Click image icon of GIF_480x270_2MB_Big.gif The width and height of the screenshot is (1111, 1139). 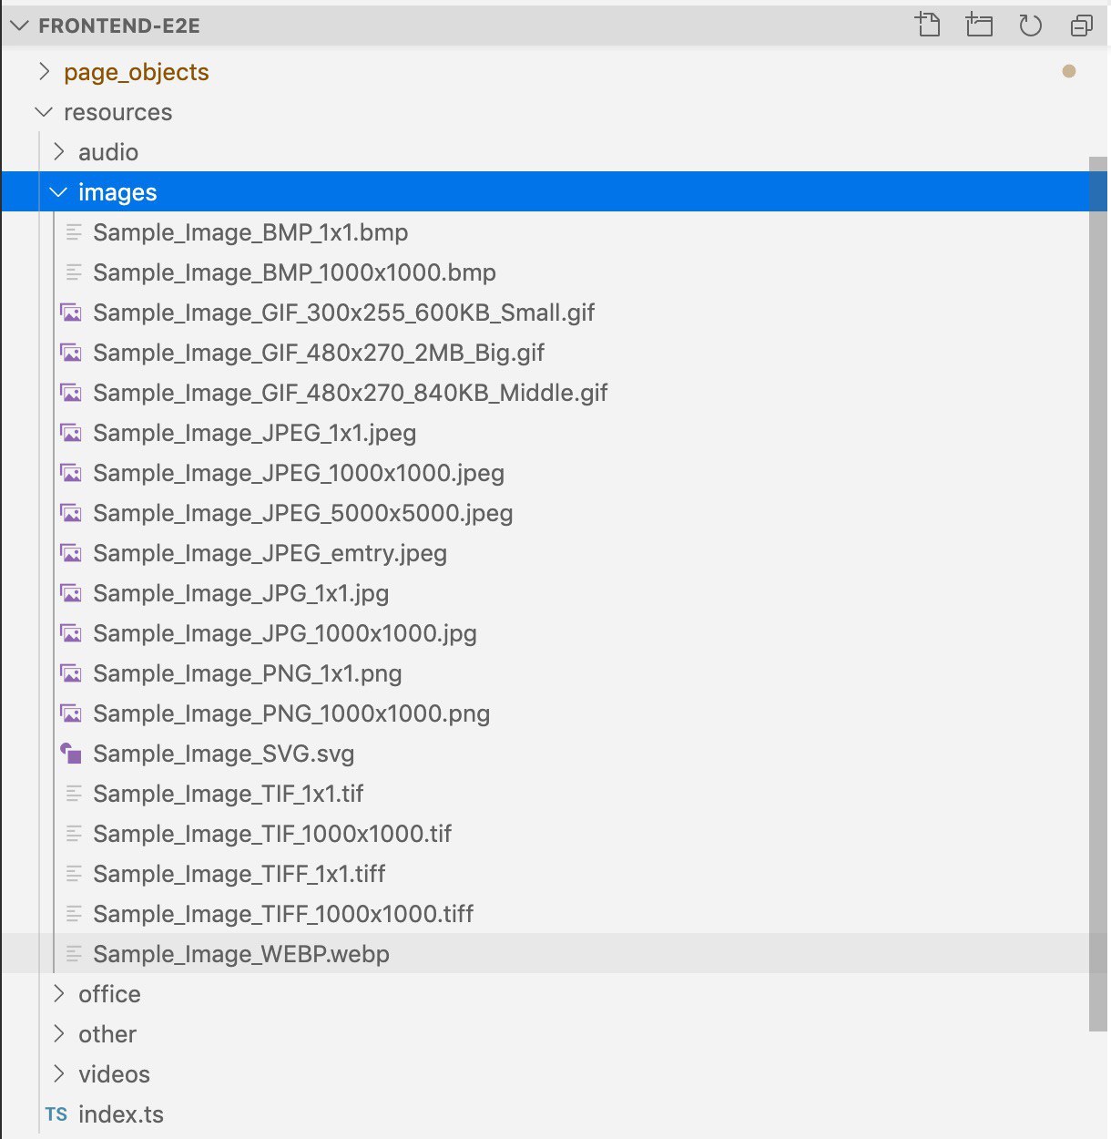point(71,353)
